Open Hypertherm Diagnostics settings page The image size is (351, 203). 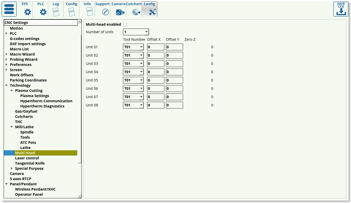click(42, 106)
